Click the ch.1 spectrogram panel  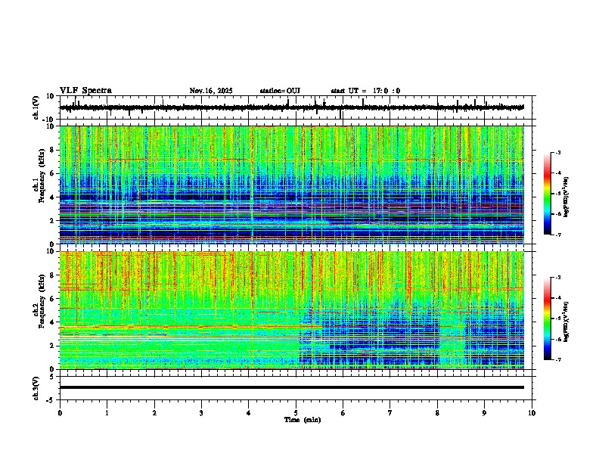292,185
